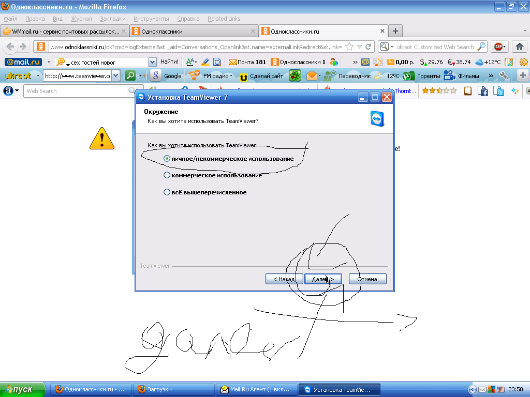Click the 'Далее >' button
530x397 pixels.
(x=323, y=279)
